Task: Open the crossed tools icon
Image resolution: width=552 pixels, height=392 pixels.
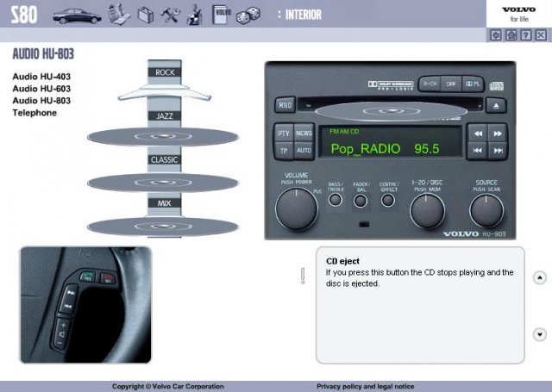Action: point(171,16)
